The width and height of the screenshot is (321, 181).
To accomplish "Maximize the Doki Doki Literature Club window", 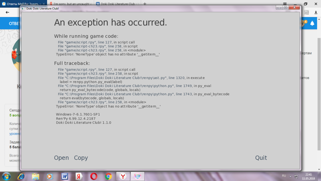I will click(x=285, y=8).
